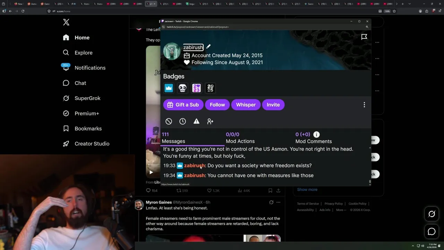
Task: Switch to the Mod Actions tab
Action: point(240,138)
